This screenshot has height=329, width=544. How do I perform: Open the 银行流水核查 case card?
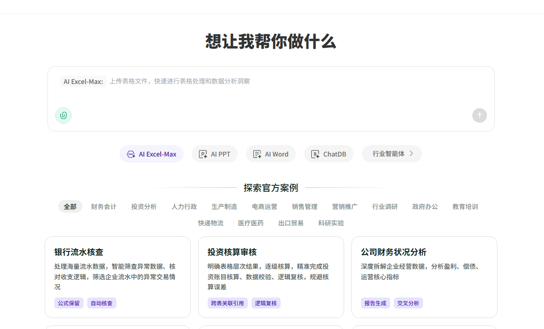pos(118,277)
